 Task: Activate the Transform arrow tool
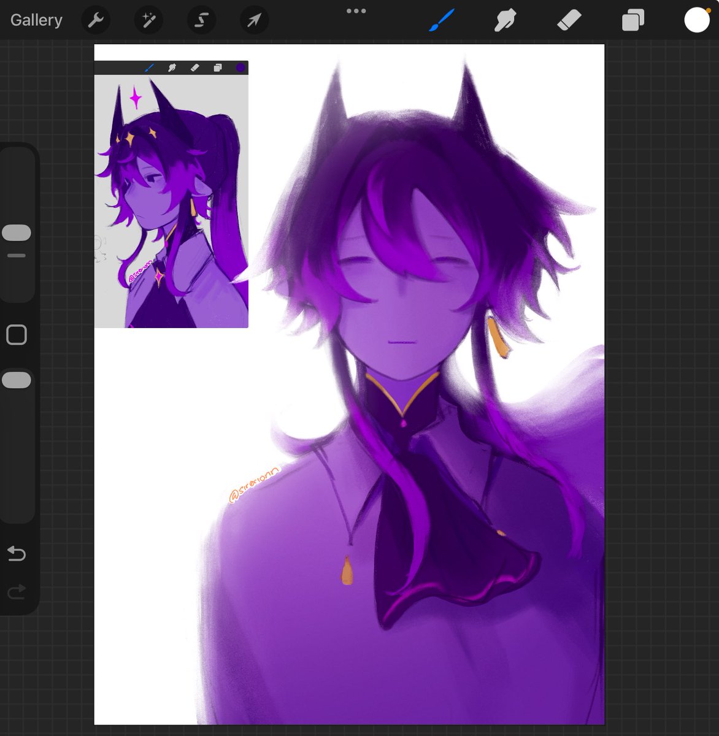click(x=253, y=20)
